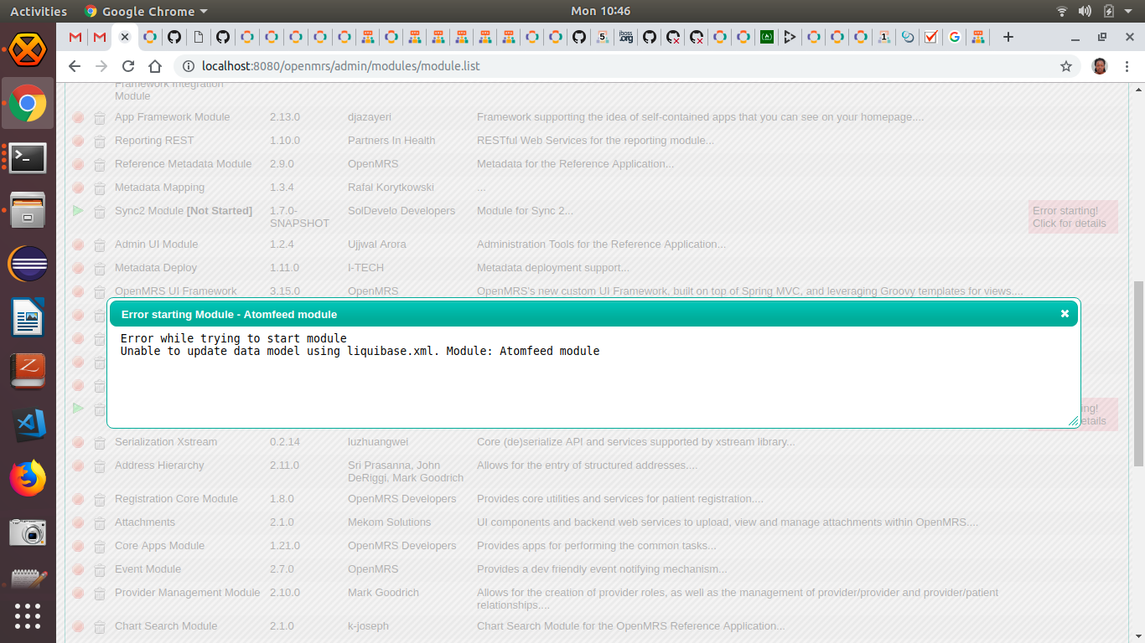The height and width of the screenshot is (643, 1145).
Task: Click the 'Unable to update data model' error text
Action: tap(360, 351)
